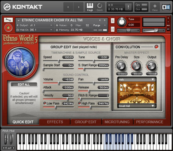173x151 pixels.
Task: Click the Attack 0.00ms value field
Action: click(x=68, y=87)
